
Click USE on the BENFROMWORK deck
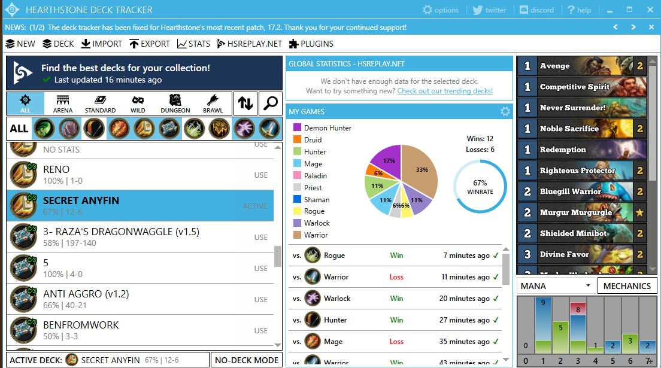tap(260, 330)
